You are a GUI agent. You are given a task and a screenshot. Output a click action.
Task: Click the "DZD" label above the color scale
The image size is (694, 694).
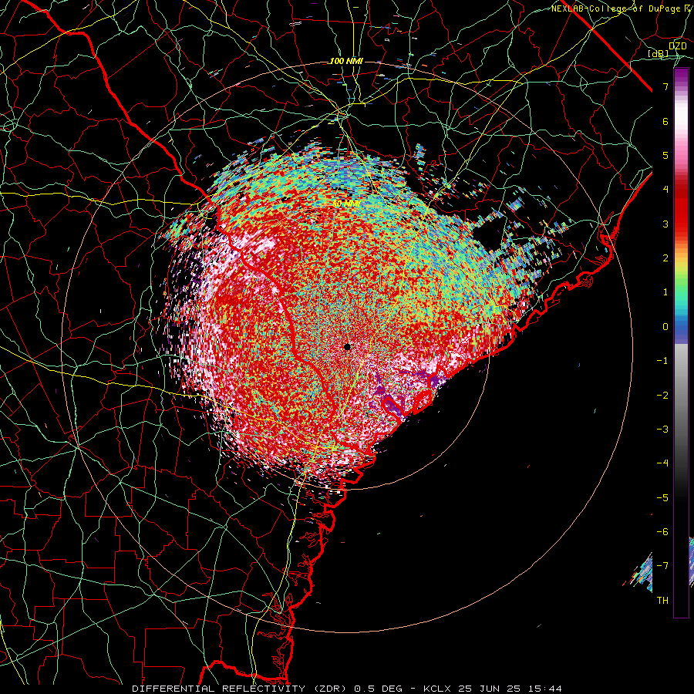(x=678, y=46)
